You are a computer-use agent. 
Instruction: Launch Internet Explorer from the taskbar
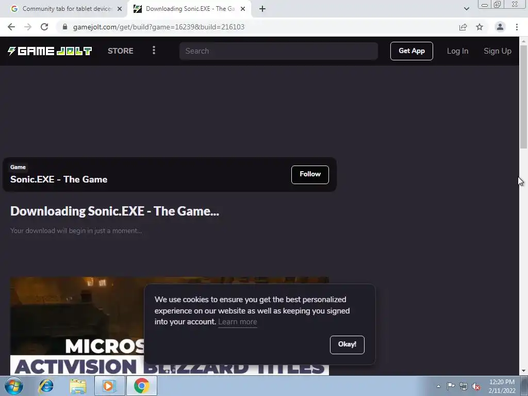46,386
